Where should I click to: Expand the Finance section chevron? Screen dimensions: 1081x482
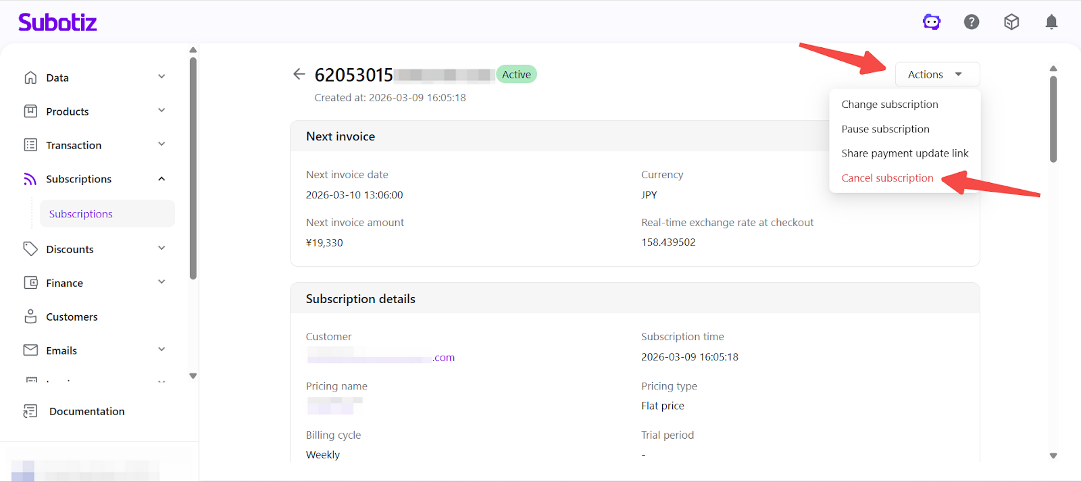[161, 282]
